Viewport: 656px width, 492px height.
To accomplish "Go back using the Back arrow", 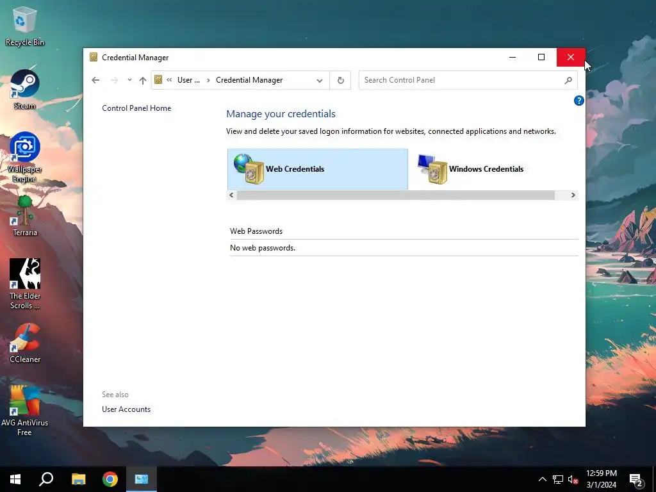I will (95, 80).
